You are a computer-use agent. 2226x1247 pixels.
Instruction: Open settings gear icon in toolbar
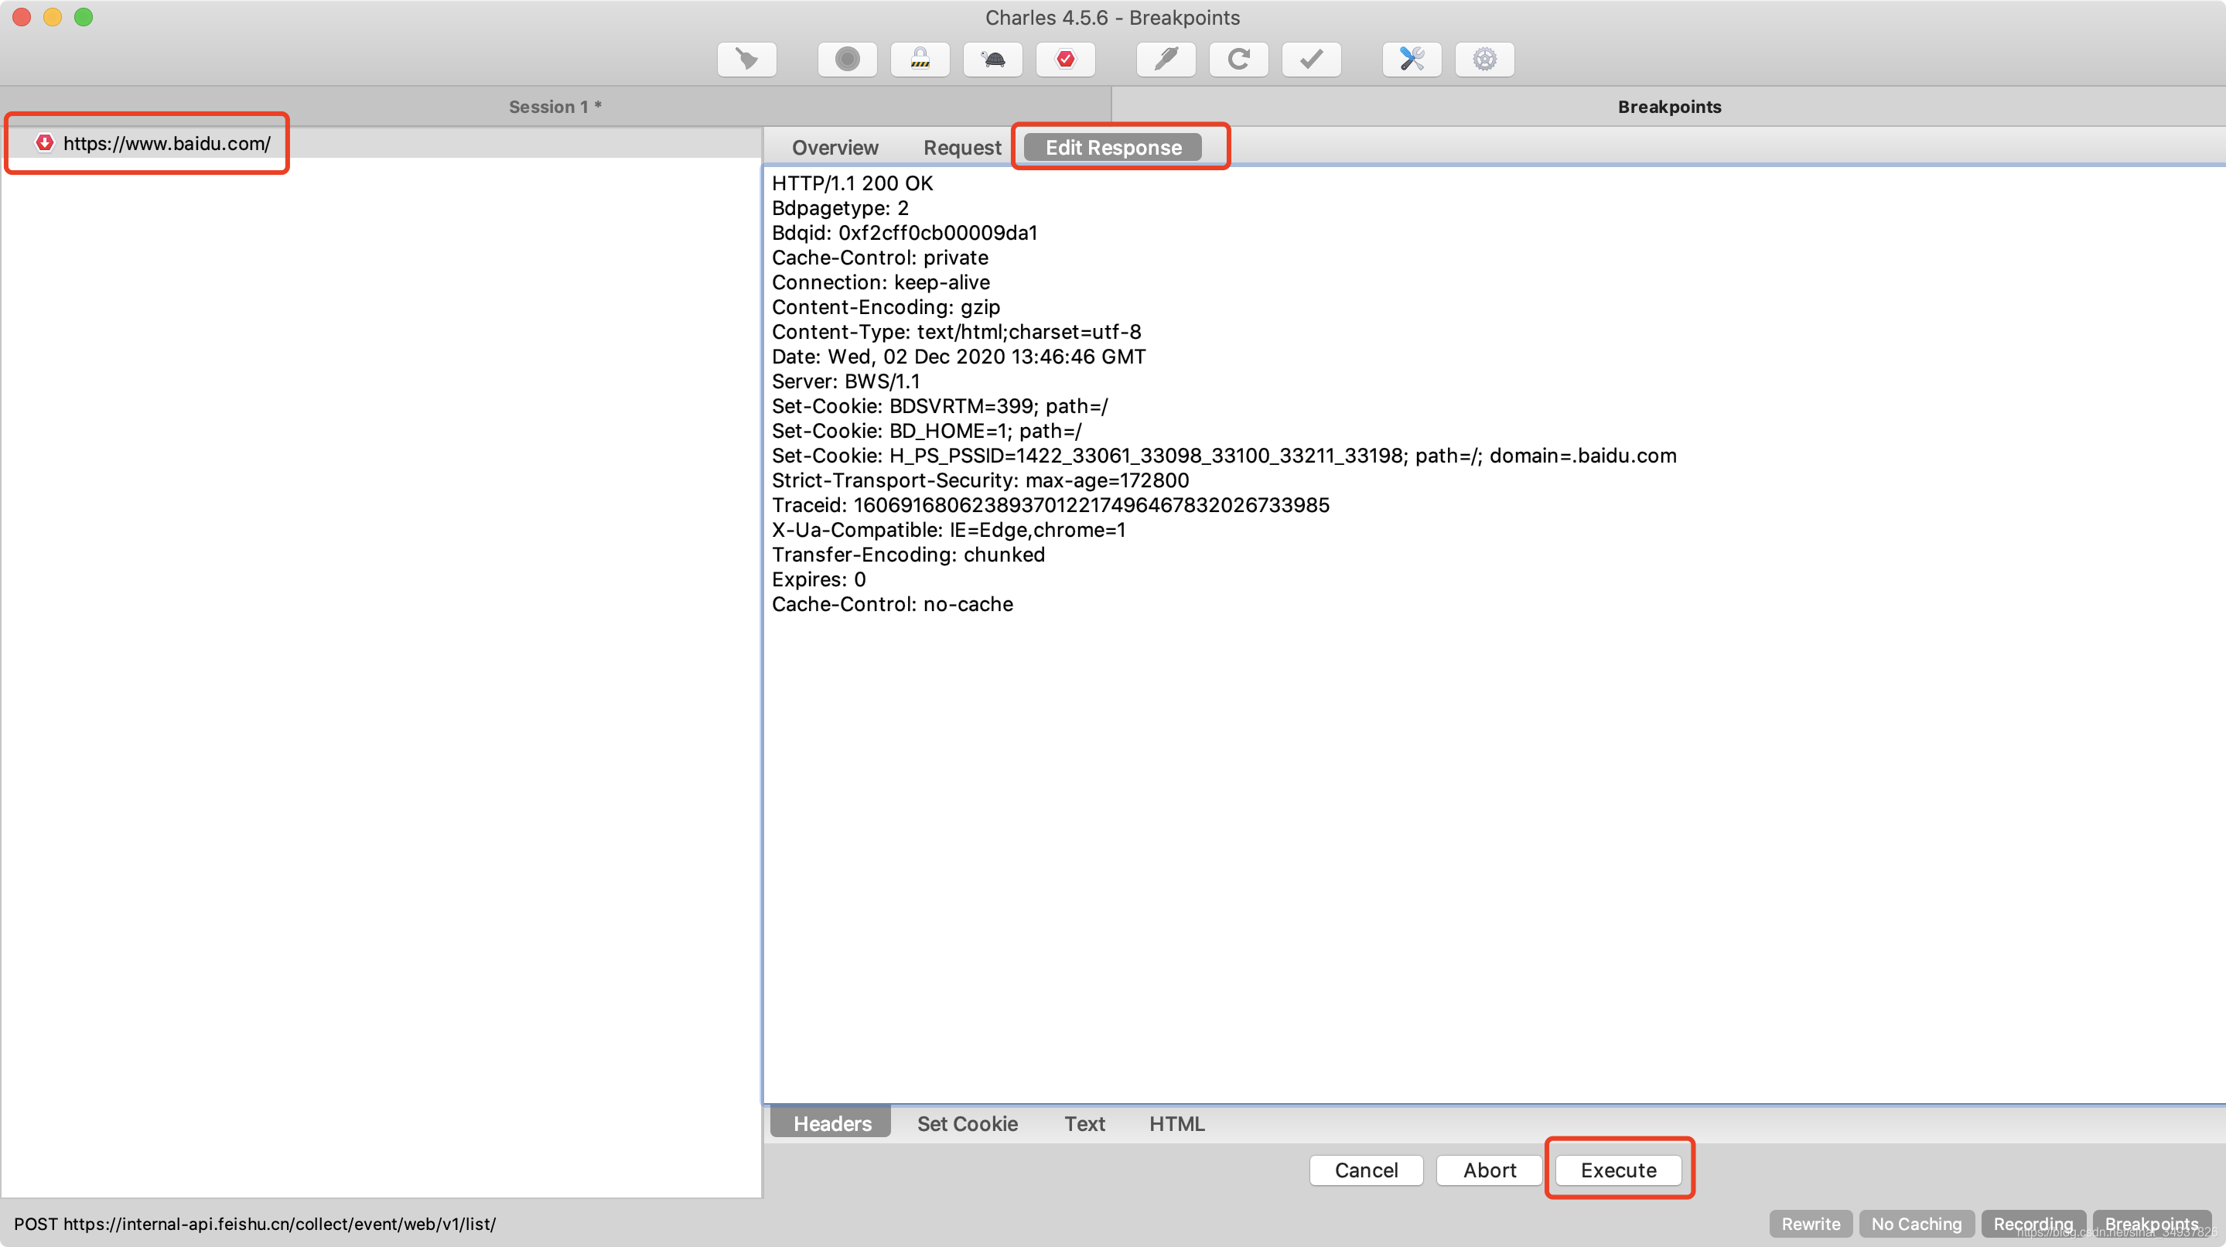(x=1483, y=60)
